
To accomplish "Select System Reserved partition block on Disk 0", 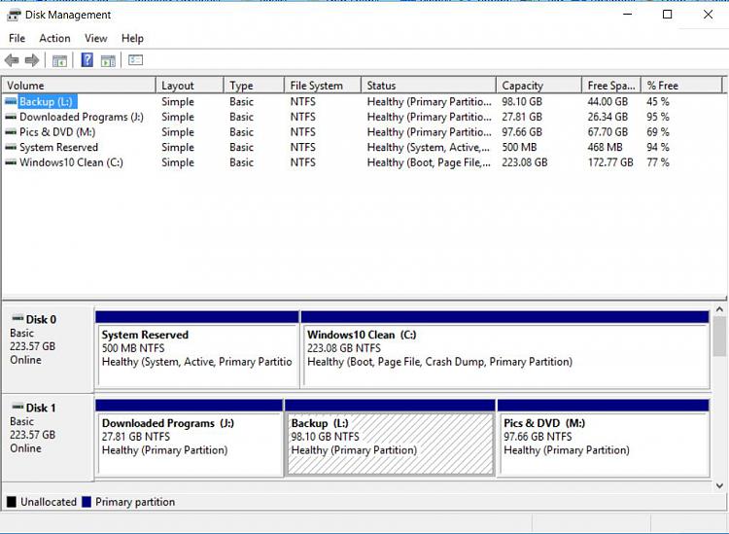I will (197, 350).
